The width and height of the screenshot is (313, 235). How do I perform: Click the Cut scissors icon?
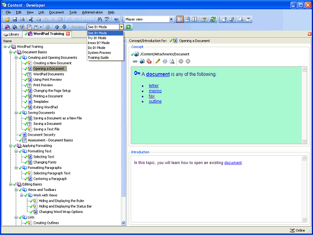(31, 20)
